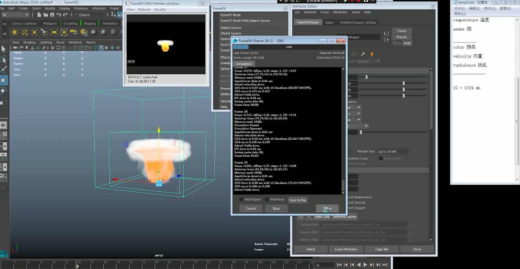The width and height of the screenshot is (520, 269).
Task: Click the go-to-output connection icon beside node name
Action: click(x=386, y=40)
